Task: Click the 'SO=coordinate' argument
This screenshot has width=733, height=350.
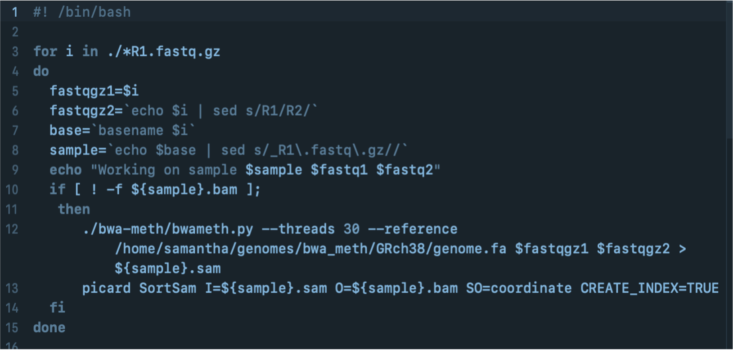Action: (x=519, y=288)
